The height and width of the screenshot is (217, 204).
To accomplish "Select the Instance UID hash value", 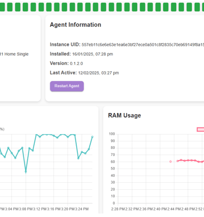I will pyautogui.click(x=143, y=45).
